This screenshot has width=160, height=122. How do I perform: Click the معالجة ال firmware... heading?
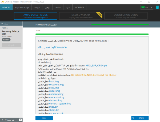[52, 54]
